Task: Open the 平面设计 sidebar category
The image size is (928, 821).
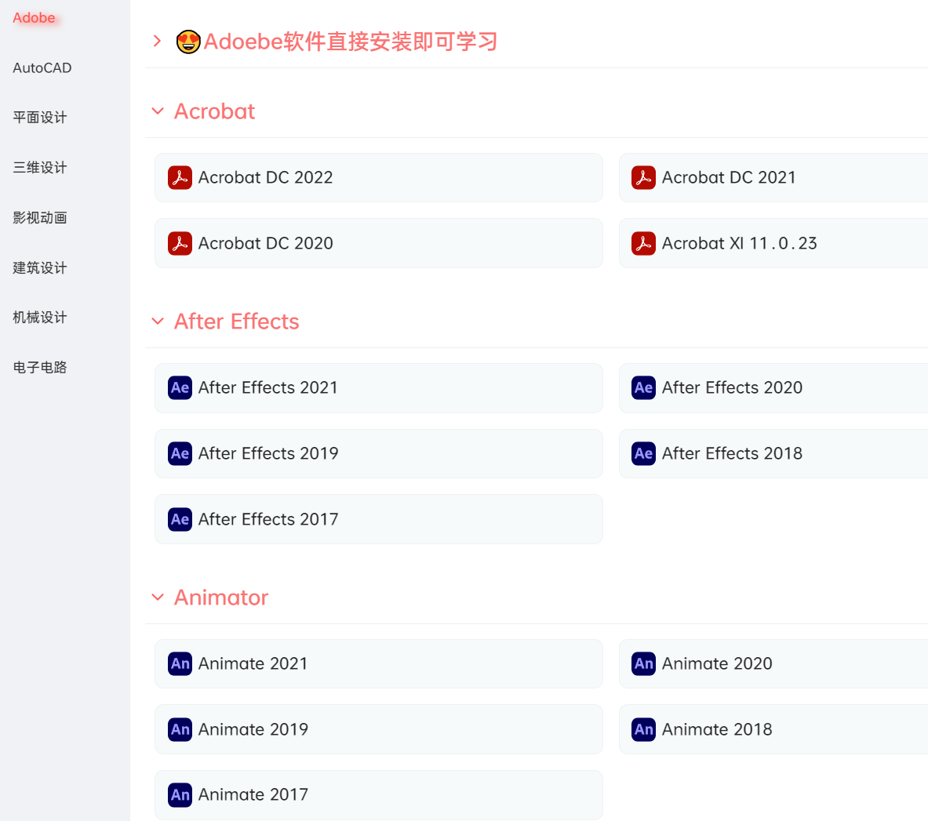Action: pos(40,118)
